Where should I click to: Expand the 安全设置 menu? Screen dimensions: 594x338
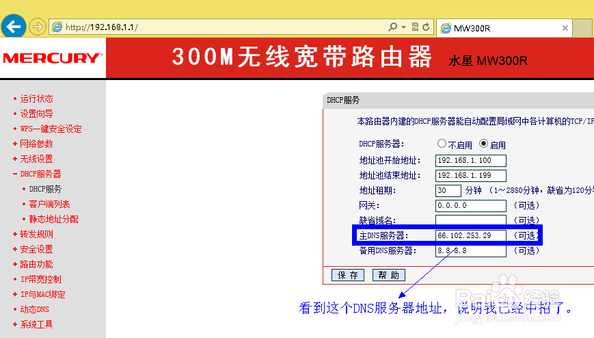tap(36, 249)
